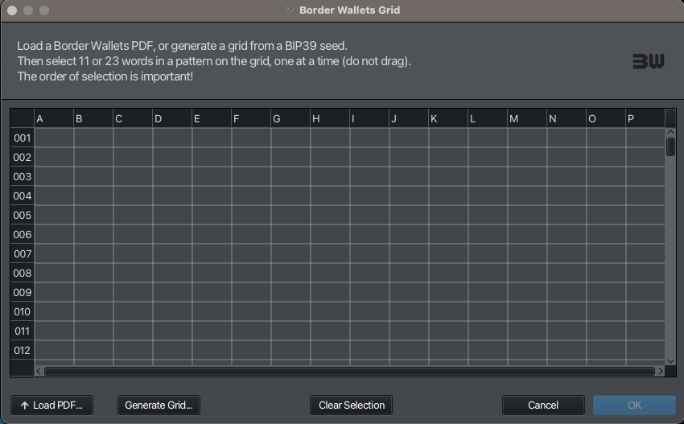Click the vertical scrollbar up arrow
The height and width of the screenshot is (424, 684).
(x=670, y=132)
